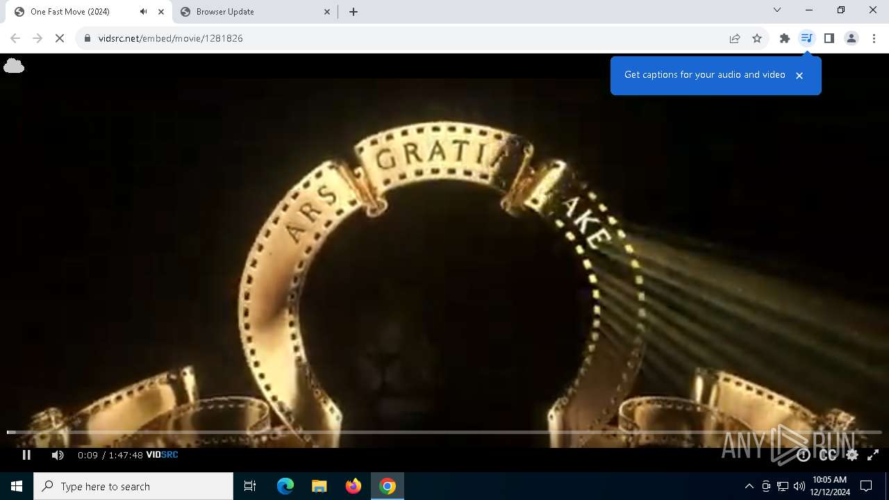The width and height of the screenshot is (889, 500).
Task: Pause the video playback
Action: [26, 455]
